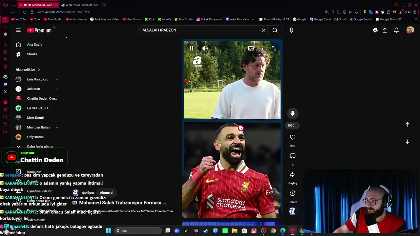
Task: Subscribe with the Abone ol button
Action: pos(107,193)
